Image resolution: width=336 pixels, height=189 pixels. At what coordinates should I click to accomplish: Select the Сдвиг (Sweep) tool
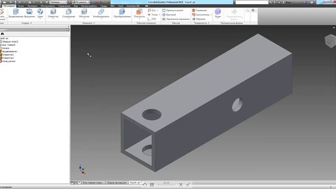(x=40, y=13)
